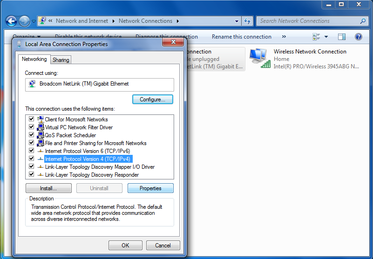Click the File and Printer Sharing icon
The width and height of the screenshot is (373, 259).
coord(41,143)
